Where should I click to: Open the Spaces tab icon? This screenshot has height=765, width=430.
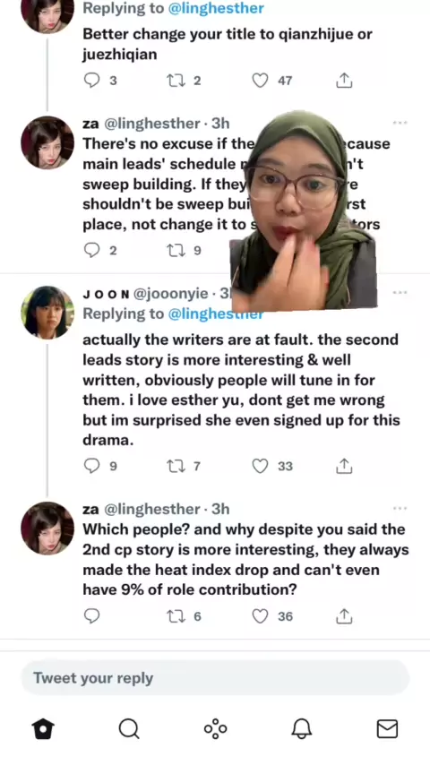pyautogui.click(x=215, y=729)
